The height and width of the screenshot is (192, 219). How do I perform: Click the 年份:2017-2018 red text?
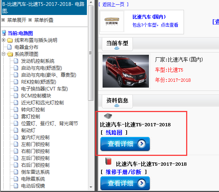coord(173,80)
